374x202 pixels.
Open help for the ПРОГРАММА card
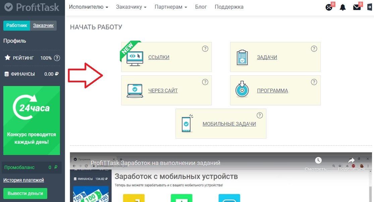pyautogui.click(x=314, y=82)
